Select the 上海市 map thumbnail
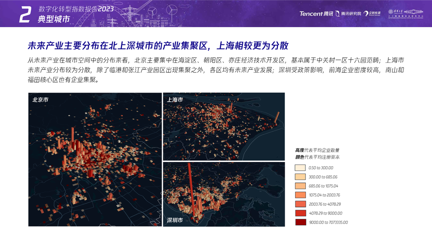 [x=224, y=127]
